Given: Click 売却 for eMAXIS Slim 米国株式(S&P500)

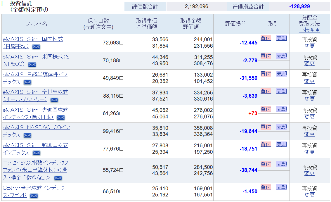Looking at the screenshot, I should pyautogui.click(x=282, y=56).
